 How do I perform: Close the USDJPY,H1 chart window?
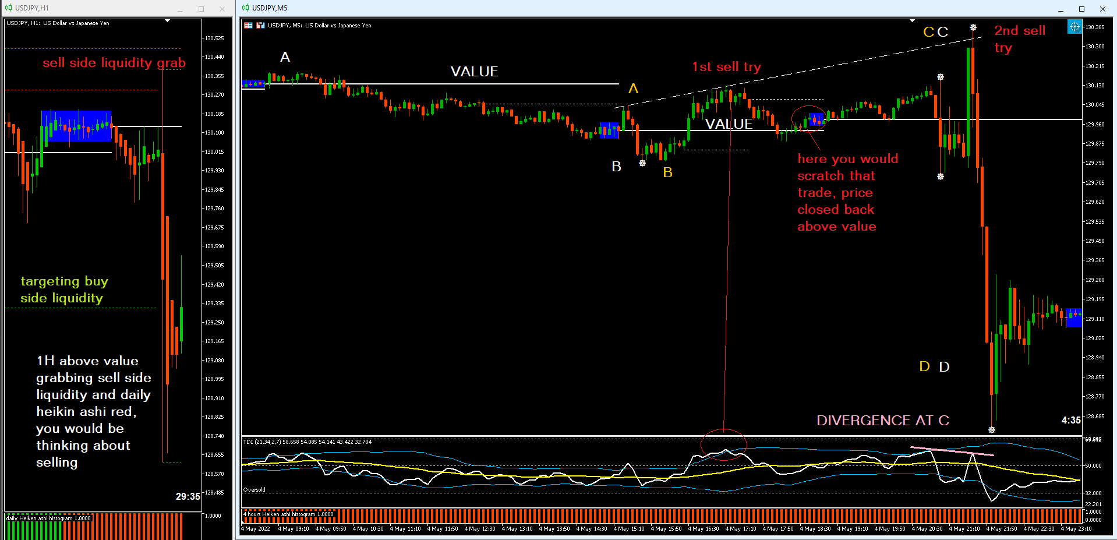click(222, 9)
